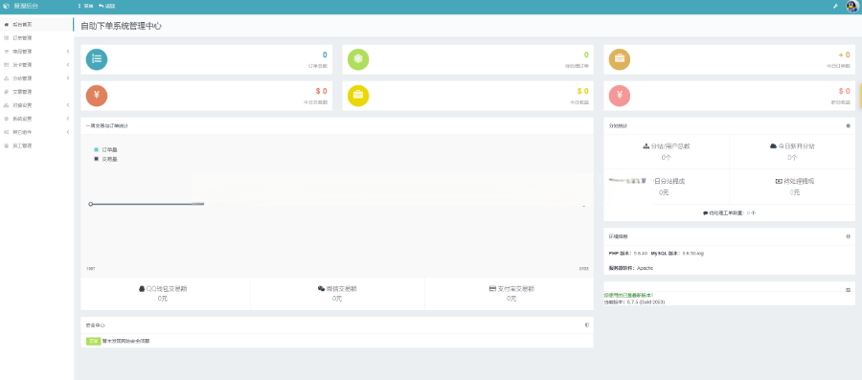Expand the 分站管理 sidebar submenu
The image size is (862, 380).
coord(36,78)
